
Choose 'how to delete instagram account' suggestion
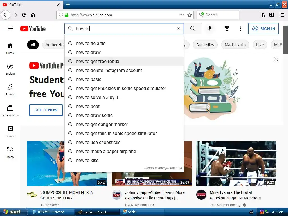tap(124, 70)
